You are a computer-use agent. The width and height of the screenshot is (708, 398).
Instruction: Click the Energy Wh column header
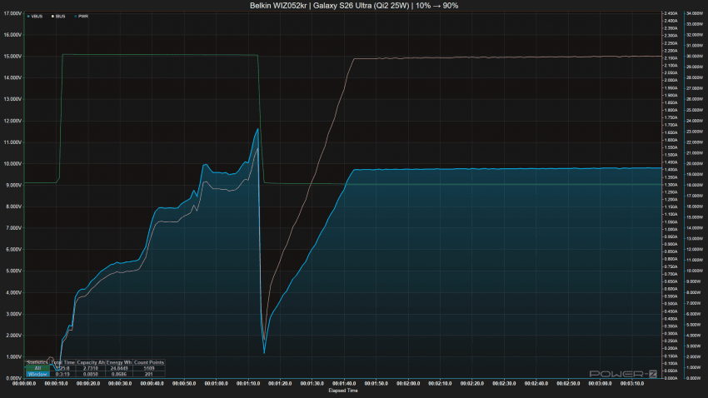119,362
